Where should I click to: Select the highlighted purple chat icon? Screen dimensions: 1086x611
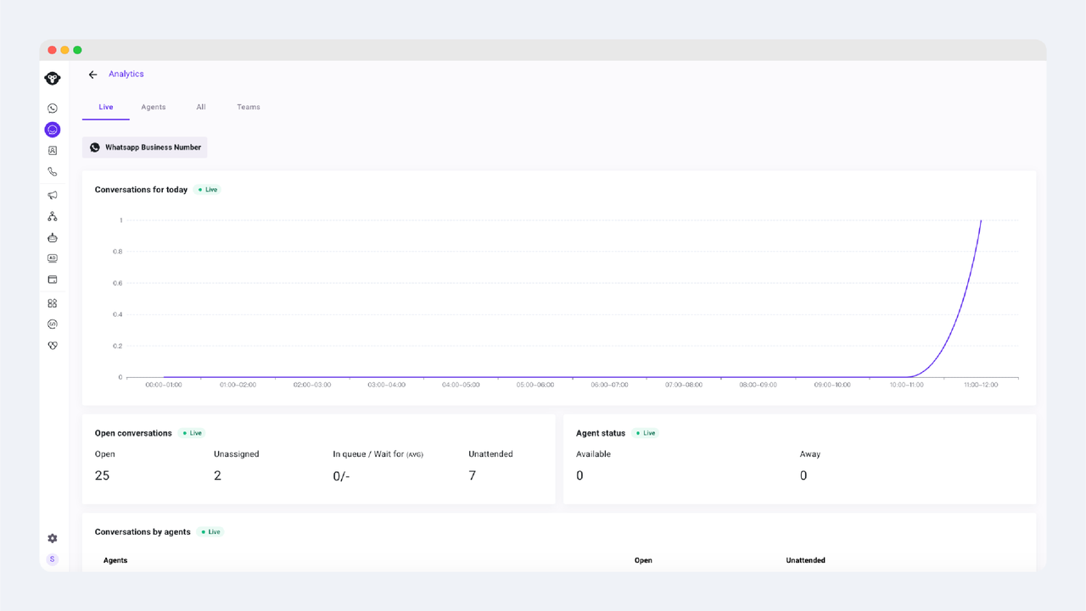click(x=53, y=130)
